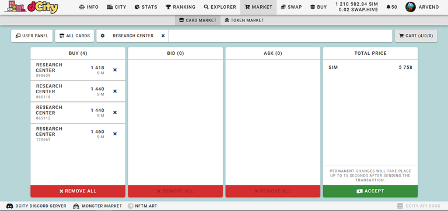This screenshot has height=211, width=448.
Task: Click the total 5 758 value
Action: (x=406, y=68)
